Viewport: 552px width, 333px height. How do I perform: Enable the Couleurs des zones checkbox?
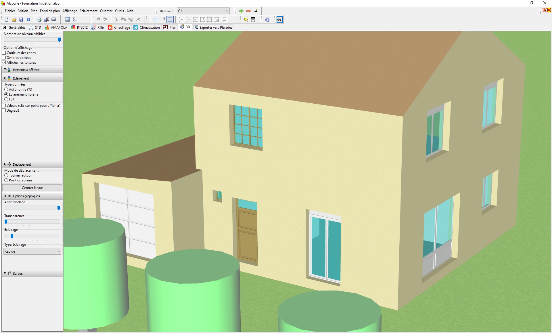coord(4,53)
